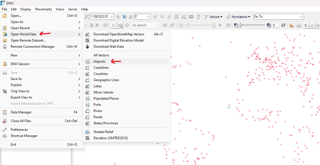Click the Preferences wrench icon
Screen dimensions: 320x165
(5, 130)
